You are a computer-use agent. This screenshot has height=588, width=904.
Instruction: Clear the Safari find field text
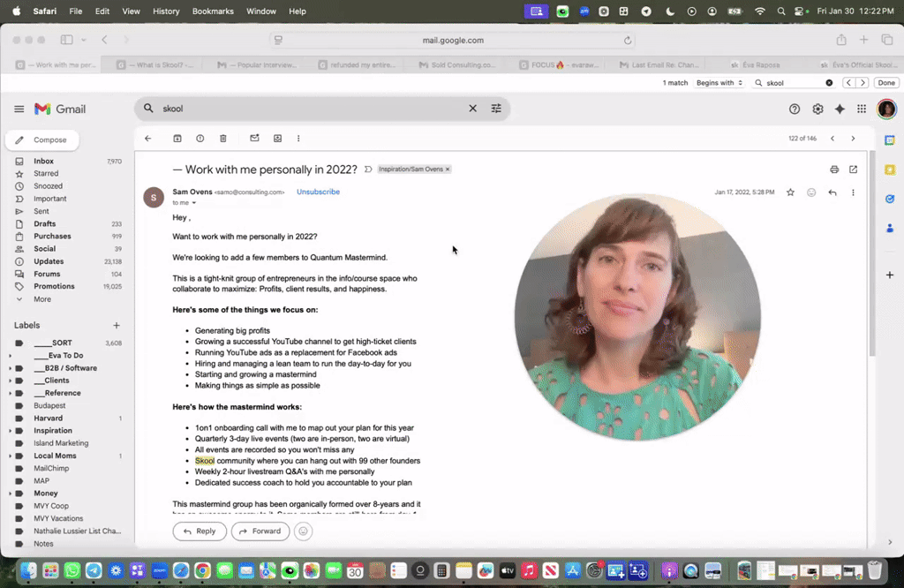click(x=829, y=83)
